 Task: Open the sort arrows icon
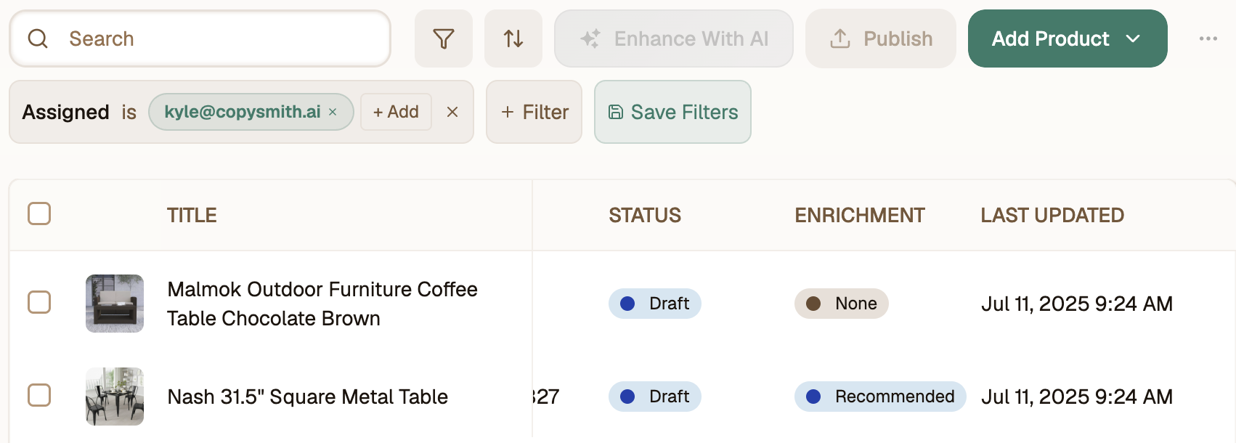(x=513, y=38)
